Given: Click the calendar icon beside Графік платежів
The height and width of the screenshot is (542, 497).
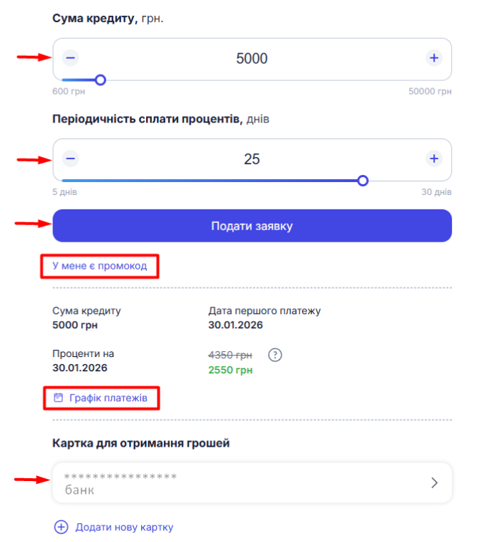Looking at the screenshot, I should [x=59, y=396].
